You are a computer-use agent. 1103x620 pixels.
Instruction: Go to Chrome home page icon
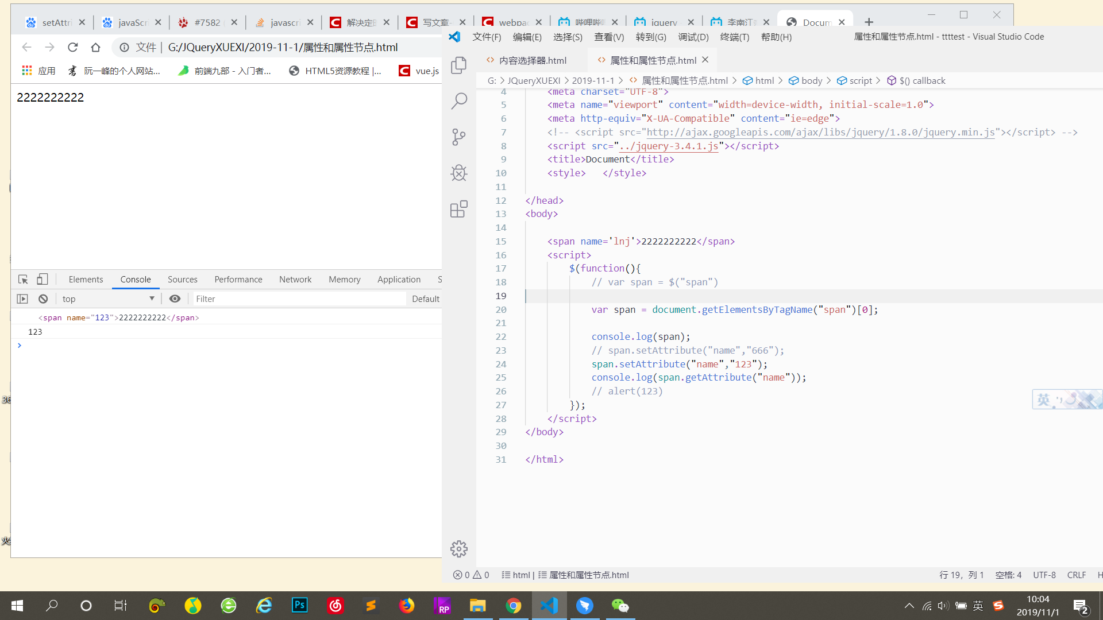point(95,47)
